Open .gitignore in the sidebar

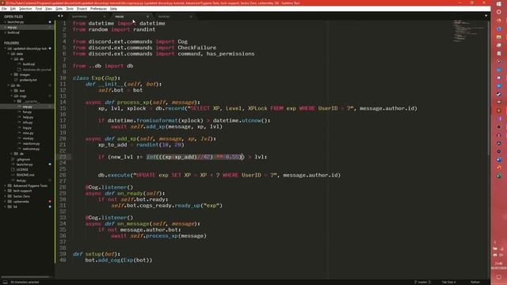tap(23, 159)
